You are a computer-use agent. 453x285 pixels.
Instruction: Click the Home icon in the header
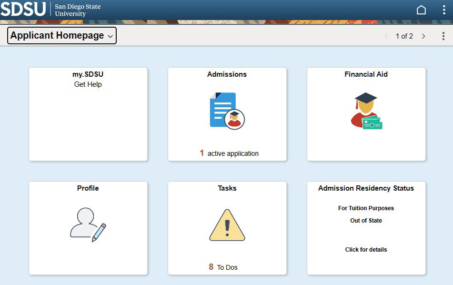coord(421,10)
